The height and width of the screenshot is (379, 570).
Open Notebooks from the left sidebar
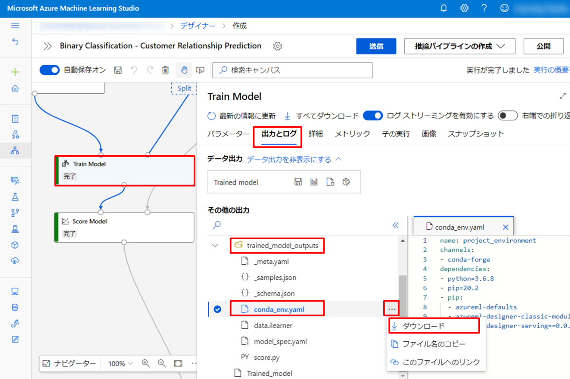(15, 119)
